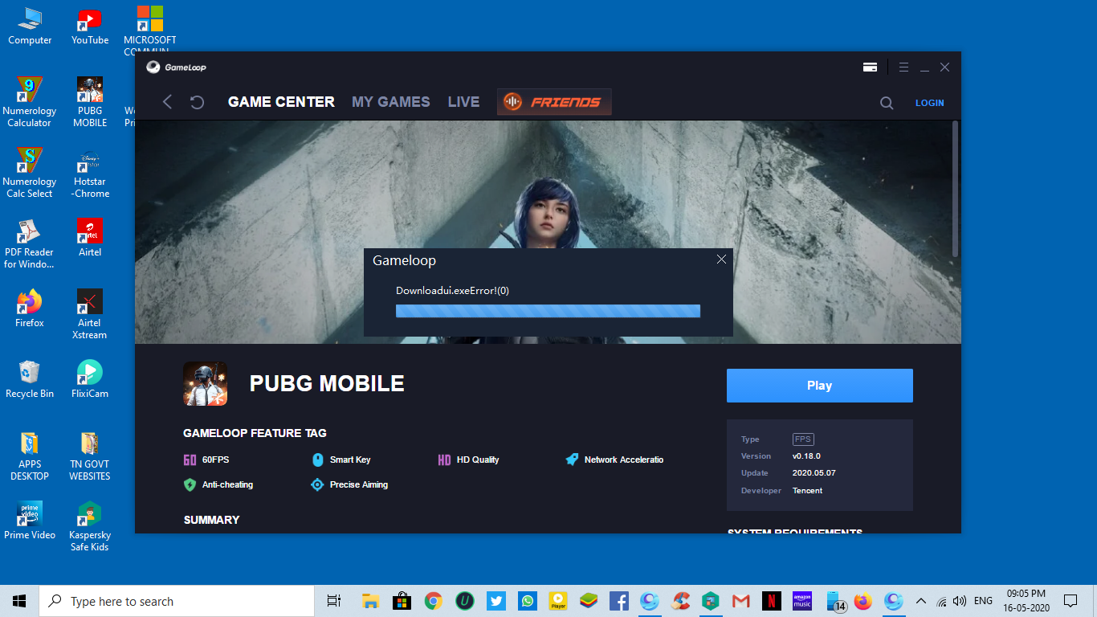Open the Windows notification center
1097x617 pixels.
point(1070,601)
